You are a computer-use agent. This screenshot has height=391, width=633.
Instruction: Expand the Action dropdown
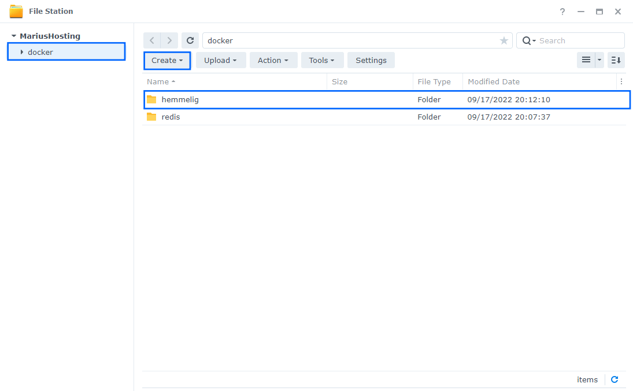(x=273, y=60)
